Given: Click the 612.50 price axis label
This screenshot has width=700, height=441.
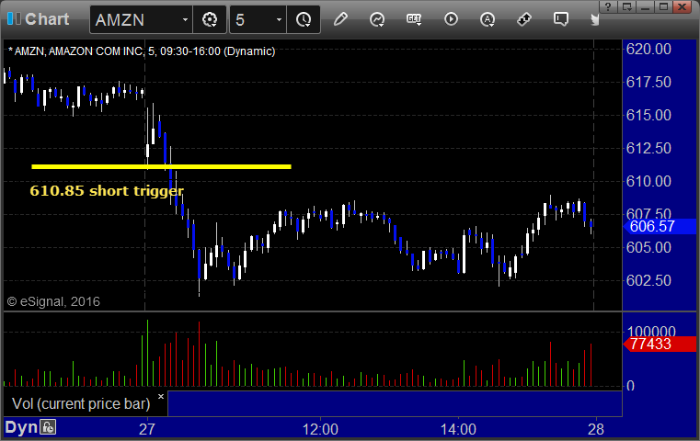Looking at the screenshot, I should coord(648,148).
